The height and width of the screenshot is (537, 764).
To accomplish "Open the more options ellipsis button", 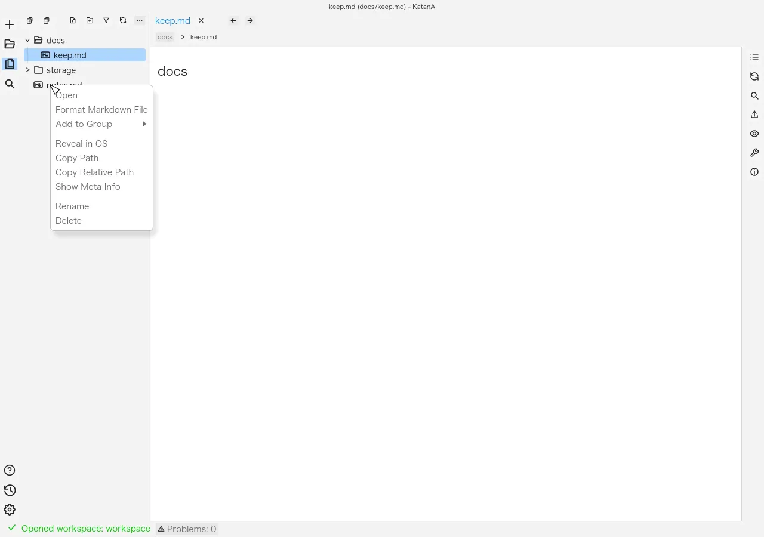I will pyautogui.click(x=140, y=20).
